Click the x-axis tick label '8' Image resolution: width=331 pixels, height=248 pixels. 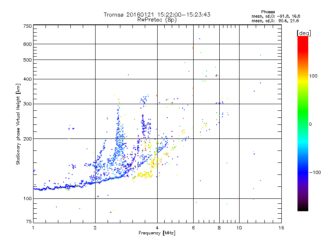tap(219, 228)
